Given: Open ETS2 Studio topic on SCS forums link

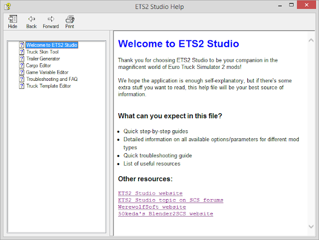Looking at the screenshot, I should [170, 200].
